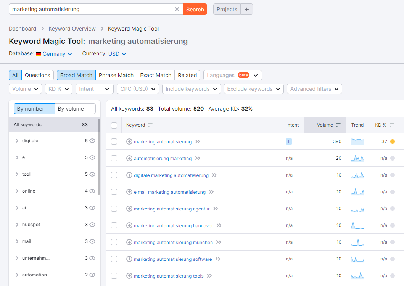Open the trend sparkline for "marketing automatisierung hannover"

357,225
